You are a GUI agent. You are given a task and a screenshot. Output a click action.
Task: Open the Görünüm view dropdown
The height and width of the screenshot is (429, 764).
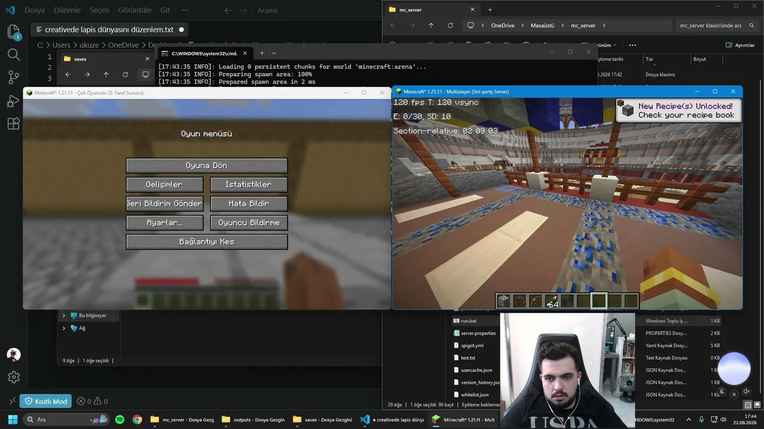606,45
